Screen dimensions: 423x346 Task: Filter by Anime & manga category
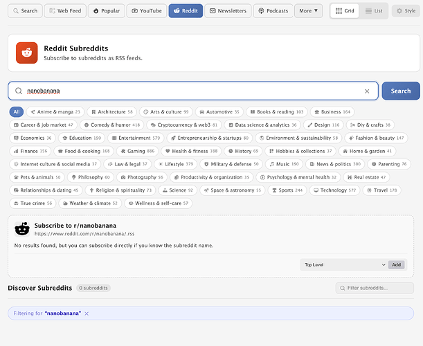click(x=55, y=111)
